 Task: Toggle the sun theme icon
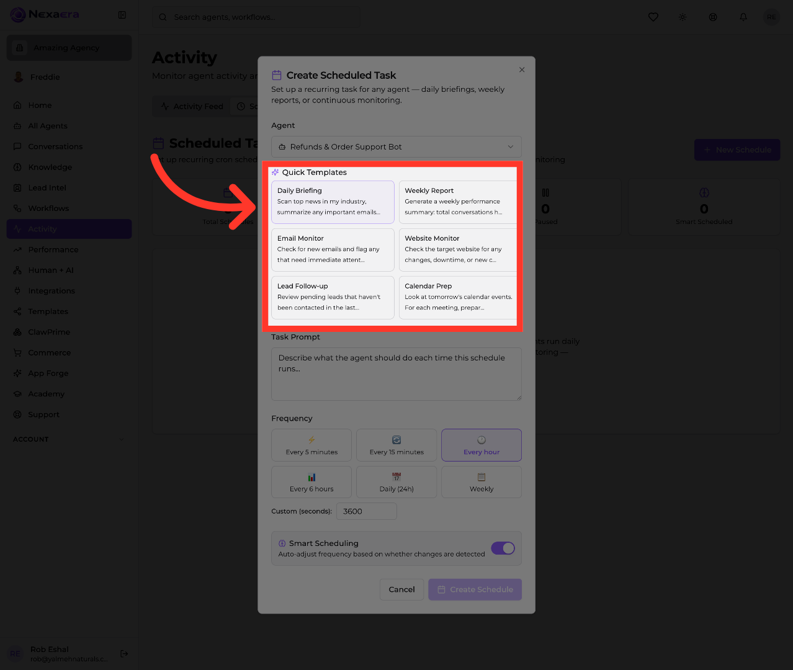point(683,17)
